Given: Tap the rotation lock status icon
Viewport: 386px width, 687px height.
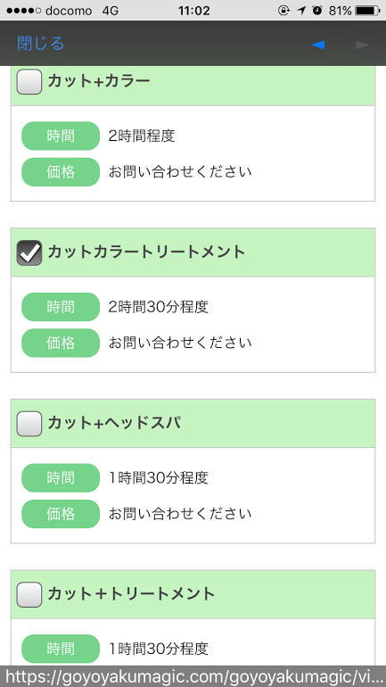Looking at the screenshot, I should 283,11.
